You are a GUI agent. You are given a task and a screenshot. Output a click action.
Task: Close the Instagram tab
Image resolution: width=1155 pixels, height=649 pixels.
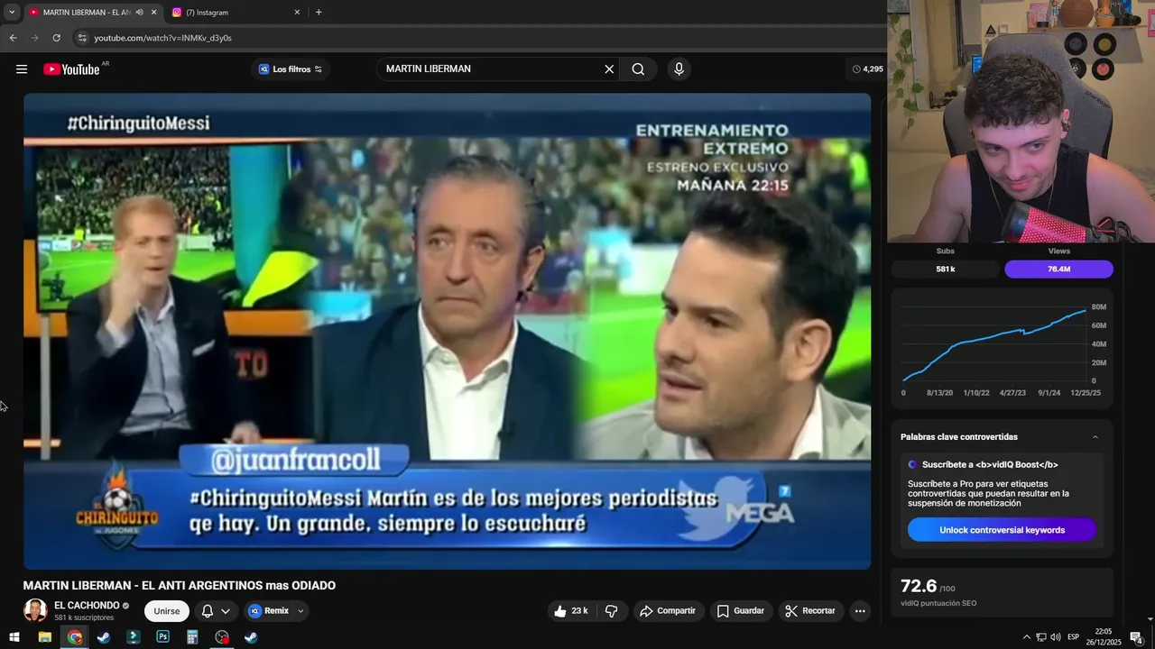[297, 13]
